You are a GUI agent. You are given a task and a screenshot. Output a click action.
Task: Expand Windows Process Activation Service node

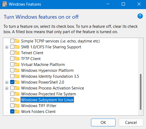(x=7, y=88)
